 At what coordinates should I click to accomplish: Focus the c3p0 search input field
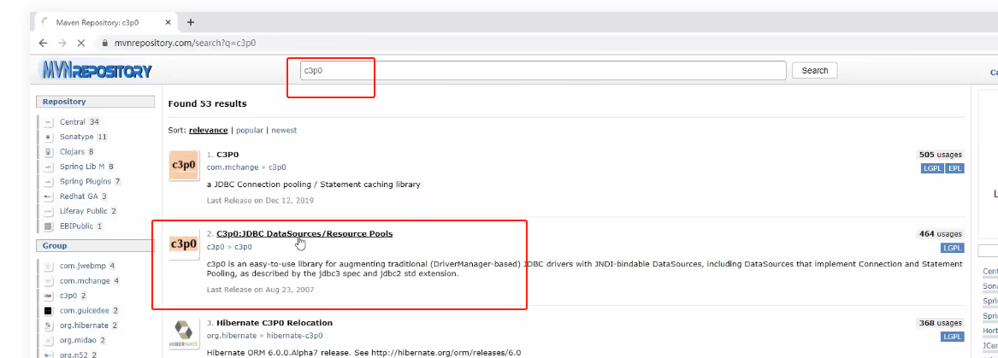tap(543, 71)
